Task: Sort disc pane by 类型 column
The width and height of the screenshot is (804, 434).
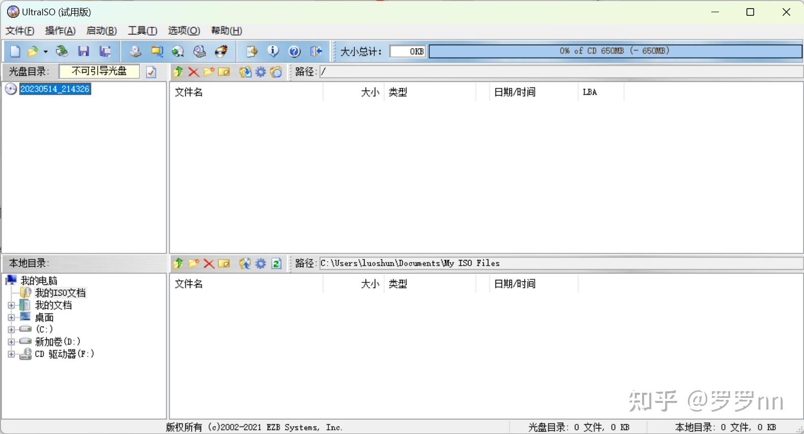Action: point(430,92)
